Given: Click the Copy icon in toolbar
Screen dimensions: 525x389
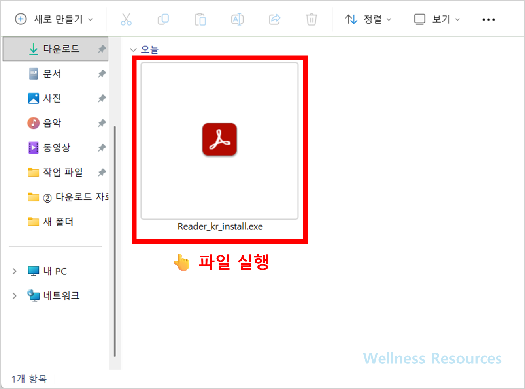Looking at the screenshot, I should point(163,19).
